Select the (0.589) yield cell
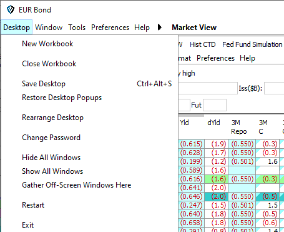284x232 pixels. (191, 170)
